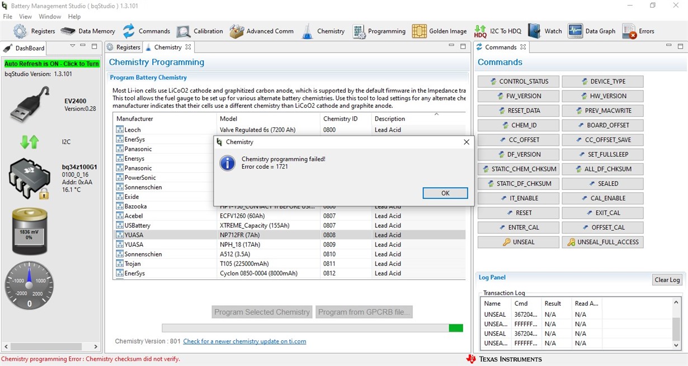Click the DashBoard horizontal scrollbar
Screen dimensions: 688x366
(x=50, y=347)
